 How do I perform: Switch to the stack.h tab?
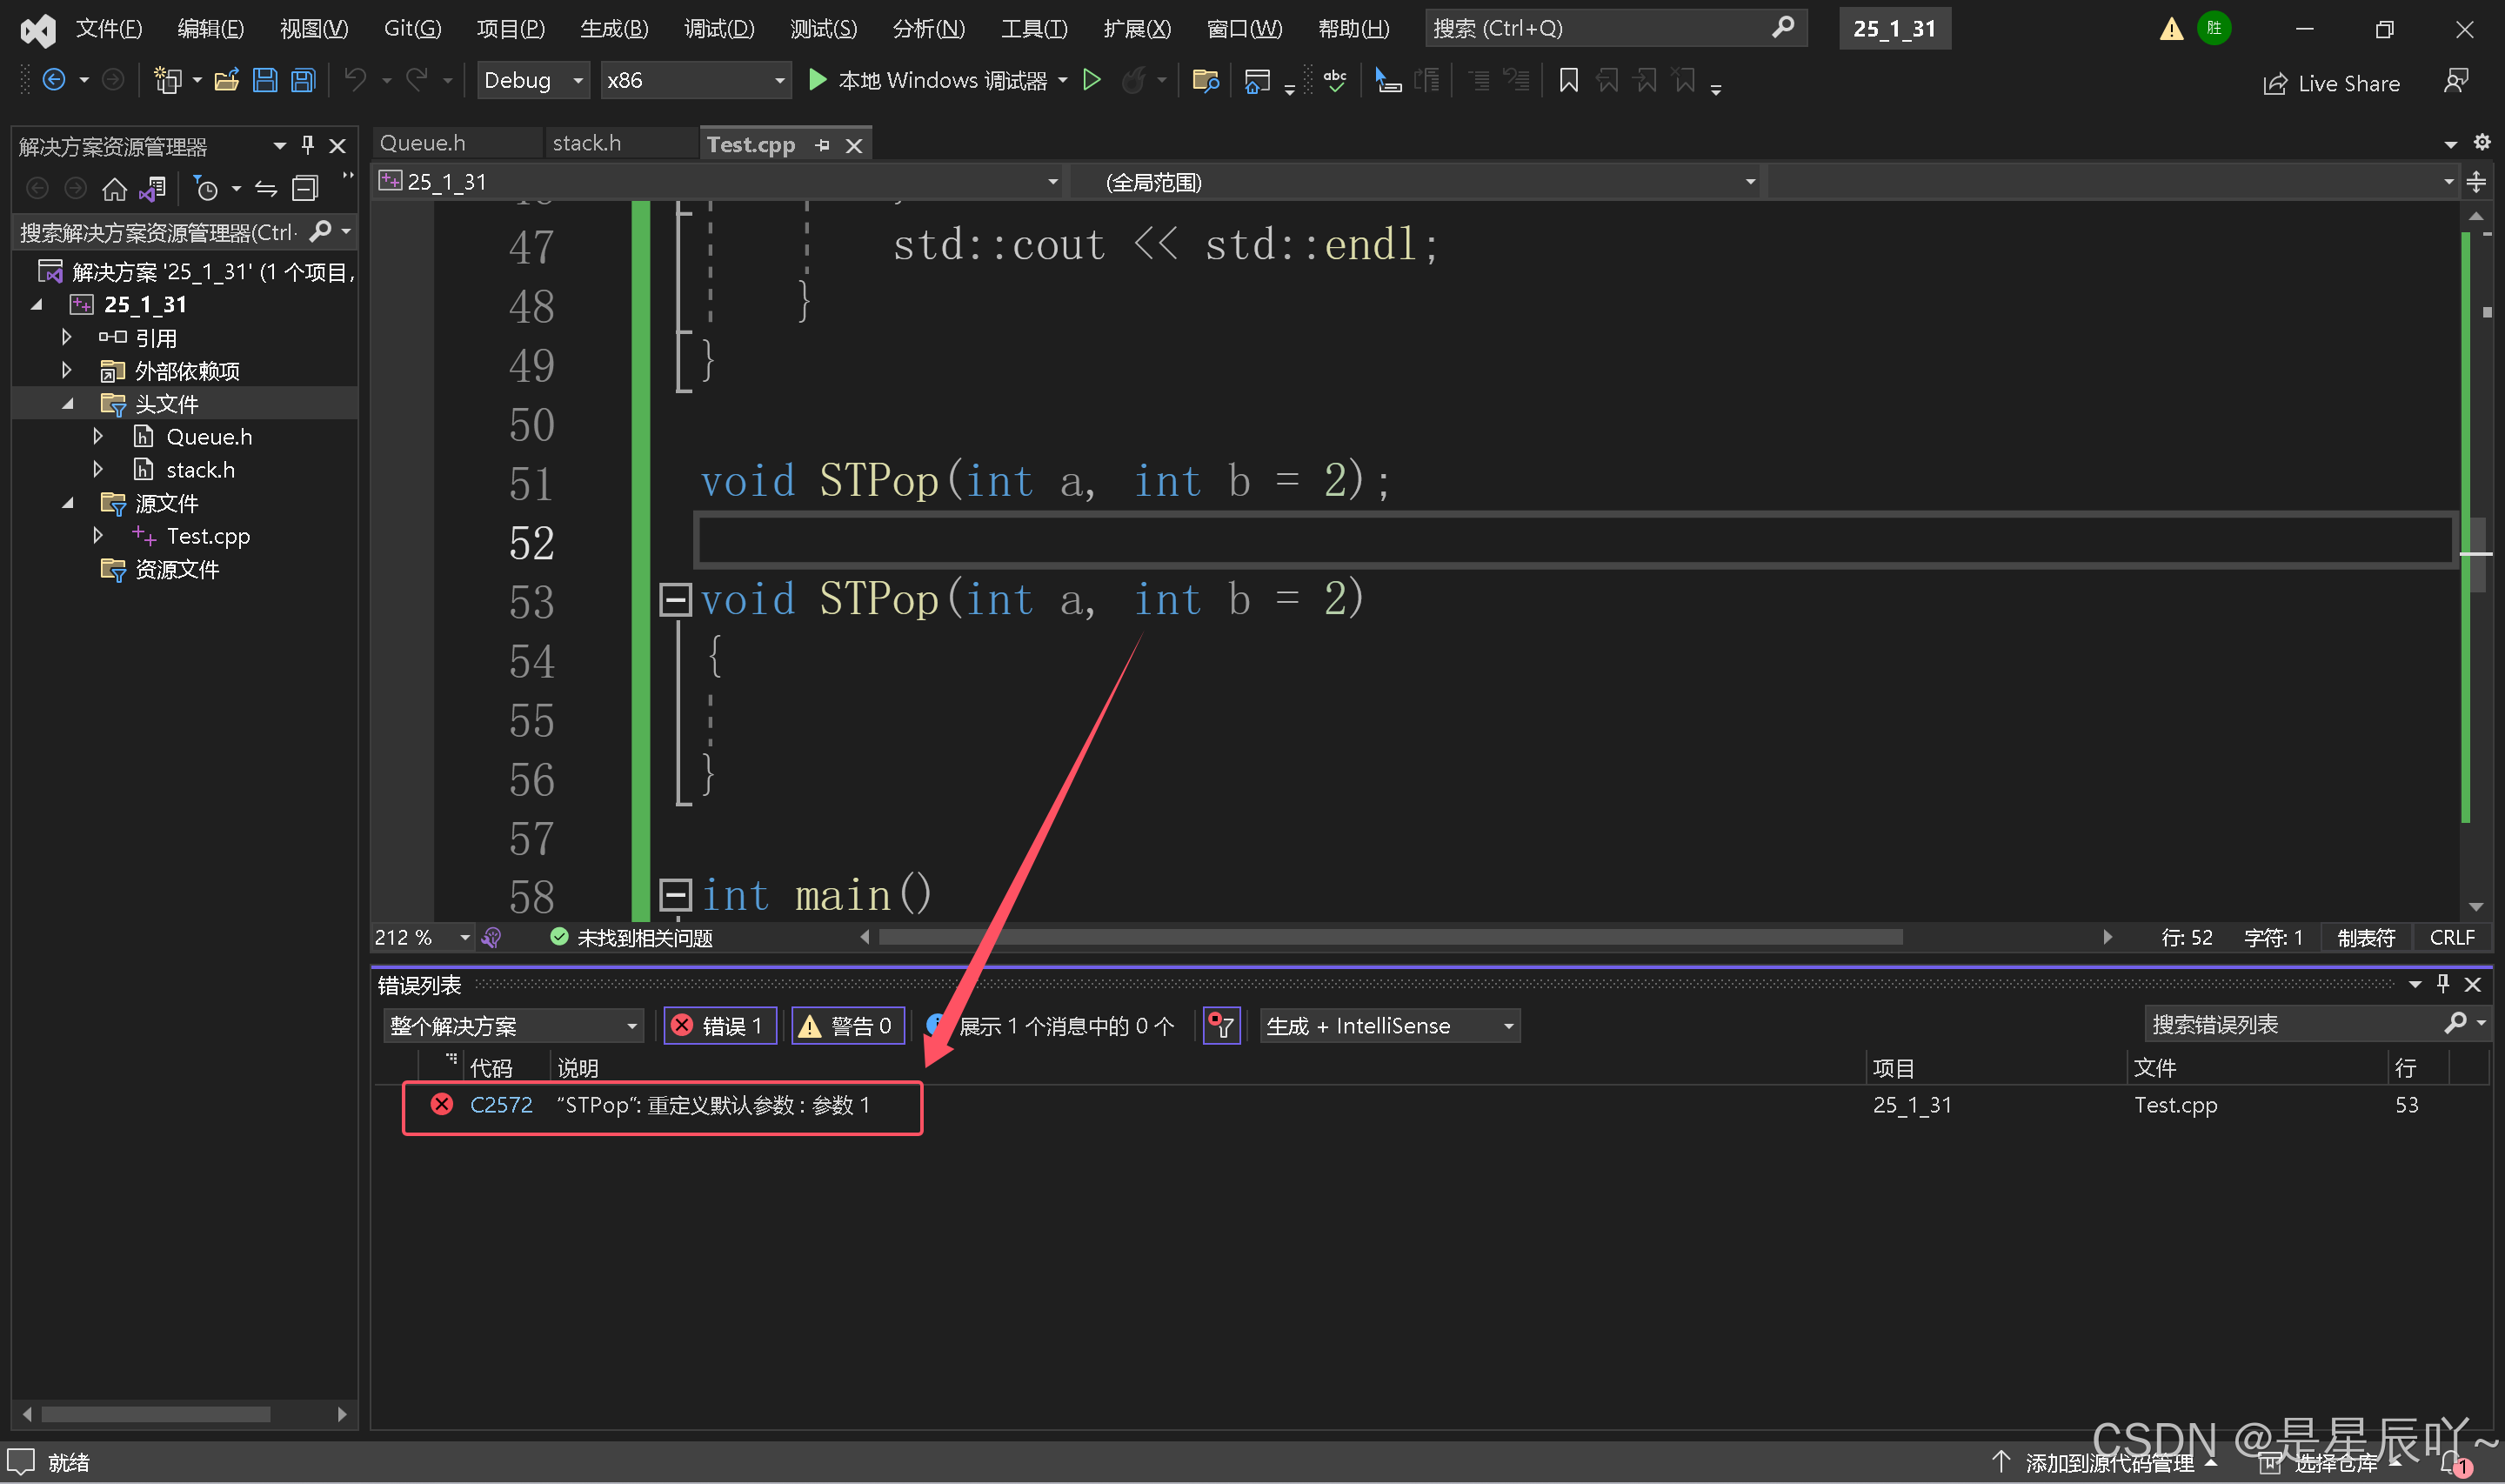[587, 143]
